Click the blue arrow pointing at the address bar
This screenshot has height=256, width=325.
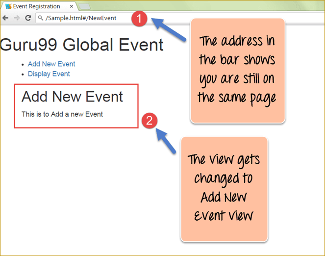pos(168,29)
